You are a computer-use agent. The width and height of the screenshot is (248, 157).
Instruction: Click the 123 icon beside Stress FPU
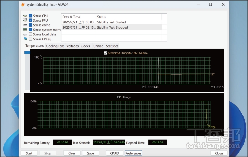pos(25,20)
